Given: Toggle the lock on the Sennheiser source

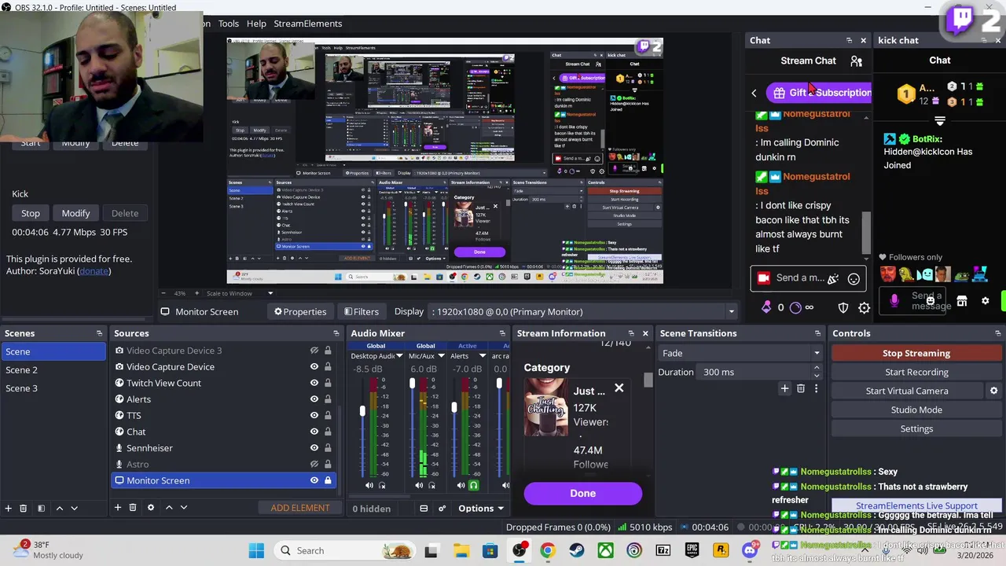Looking at the screenshot, I should tap(328, 448).
